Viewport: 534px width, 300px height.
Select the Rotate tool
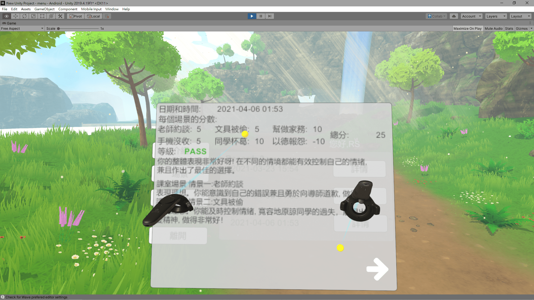pos(24,16)
